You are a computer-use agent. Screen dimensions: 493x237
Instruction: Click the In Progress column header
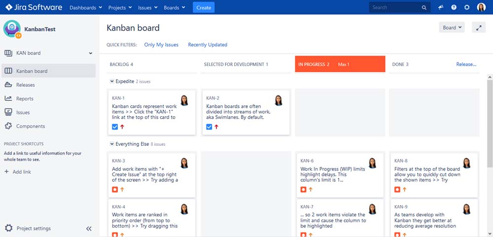tap(340, 64)
